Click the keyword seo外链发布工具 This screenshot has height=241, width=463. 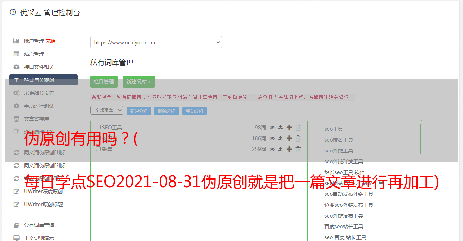pyautogui.click(x=344, y=216)
